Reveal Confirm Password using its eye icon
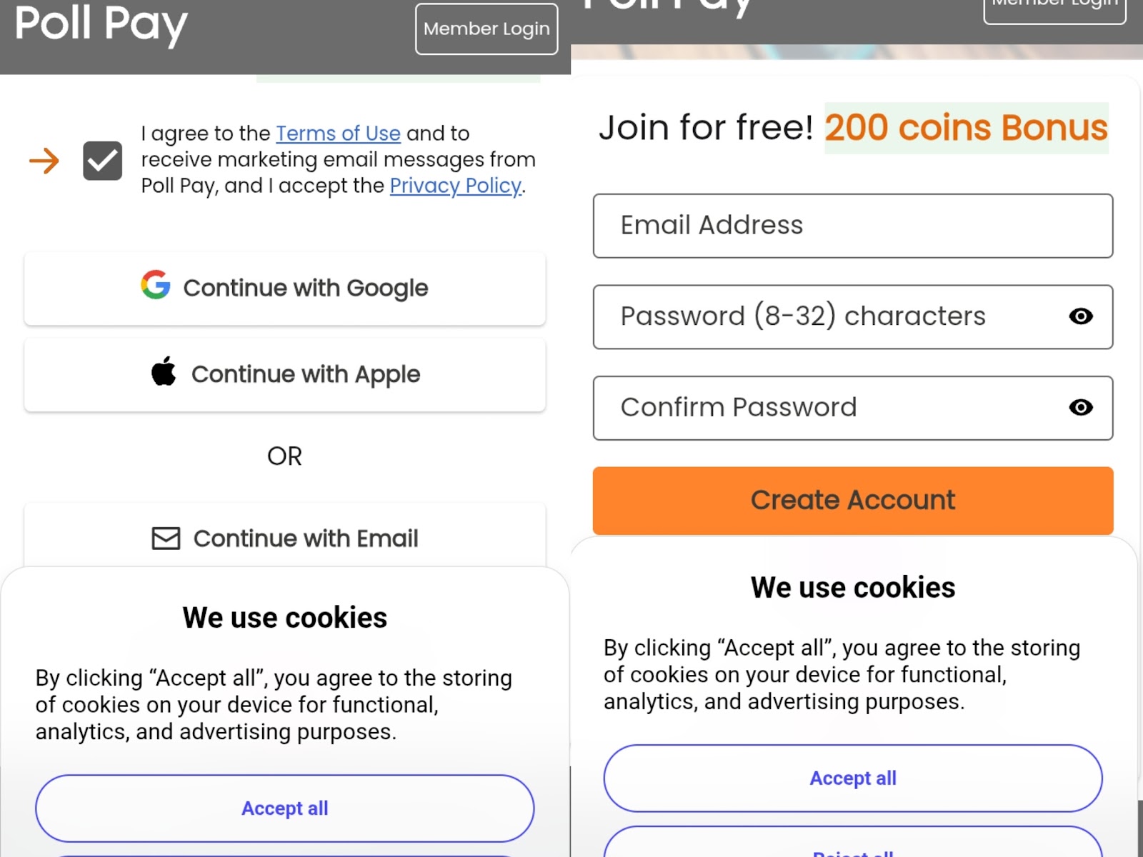 pyautogui.click(x=1080, y=407)
